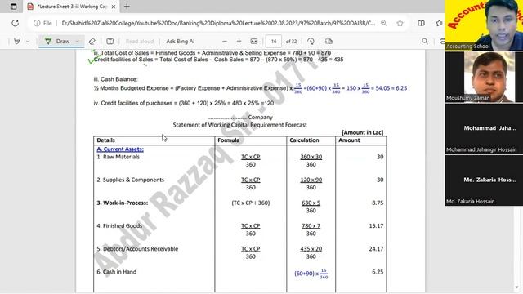Zoom in on the PDF
The width and height of the screenshot is (523, 294).
coord(239,42)
